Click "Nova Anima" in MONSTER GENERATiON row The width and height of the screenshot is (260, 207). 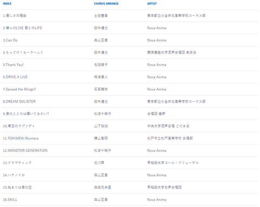click(x=157, y=150)
